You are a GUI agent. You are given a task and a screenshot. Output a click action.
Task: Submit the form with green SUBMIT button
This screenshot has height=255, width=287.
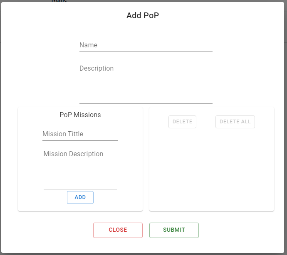(174, 230)
